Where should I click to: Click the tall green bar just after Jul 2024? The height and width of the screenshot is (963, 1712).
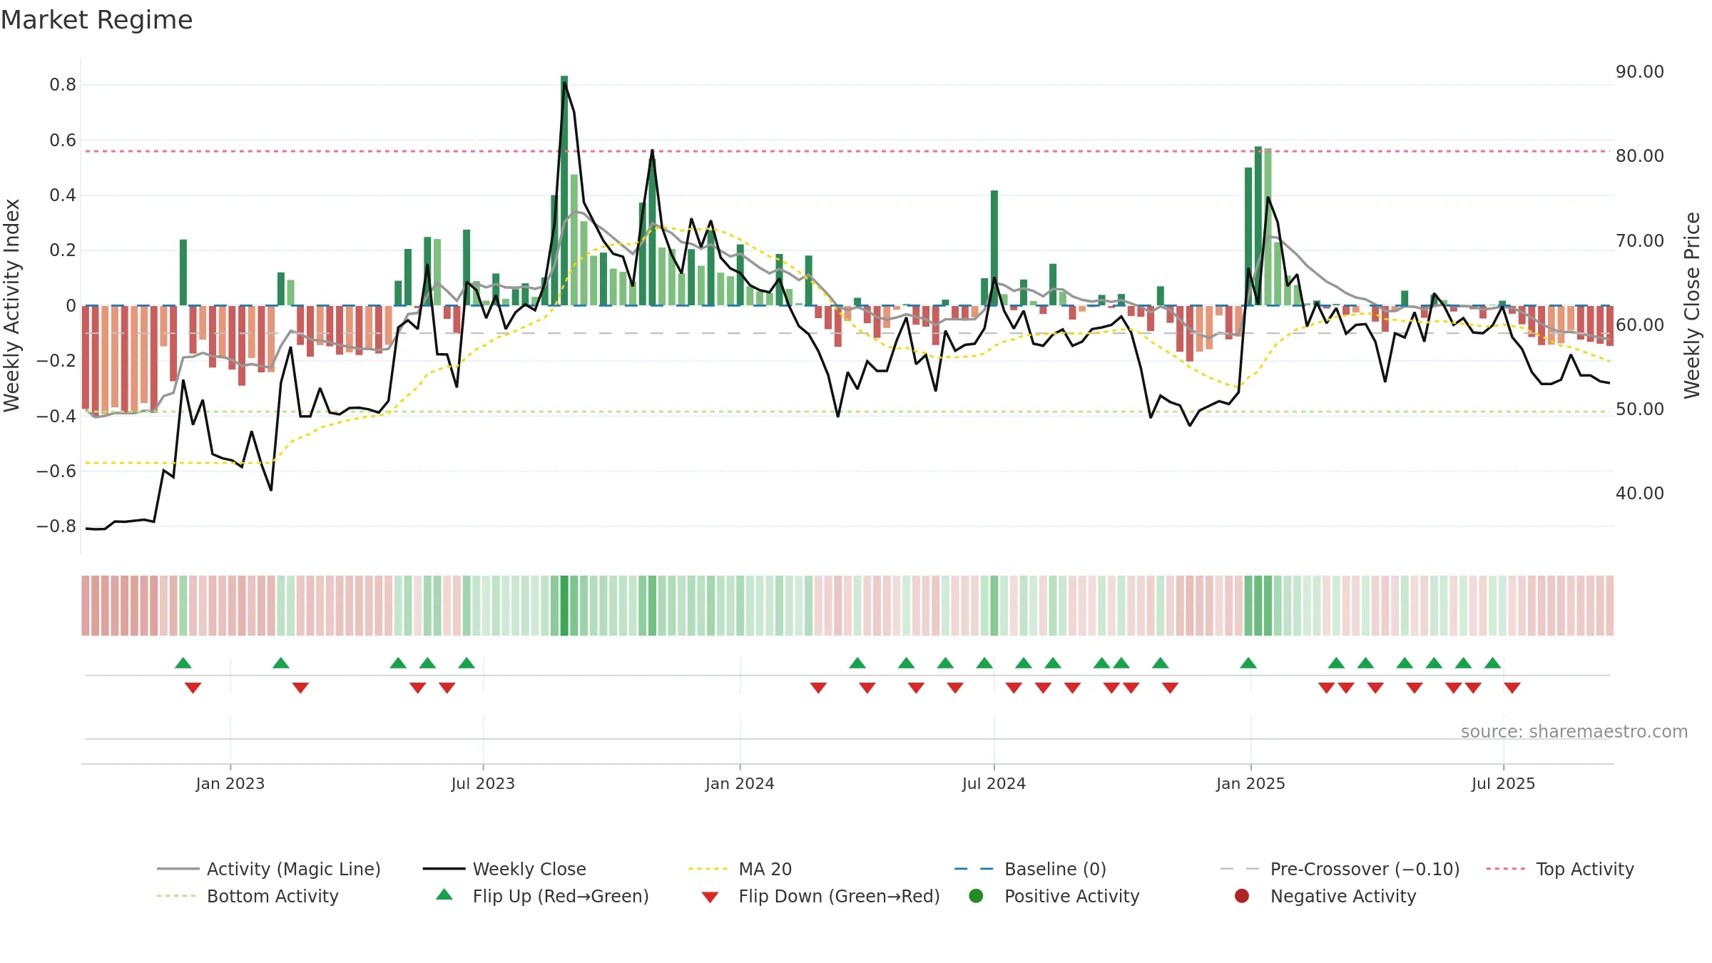pyautogui.click(x=994, y=248)
